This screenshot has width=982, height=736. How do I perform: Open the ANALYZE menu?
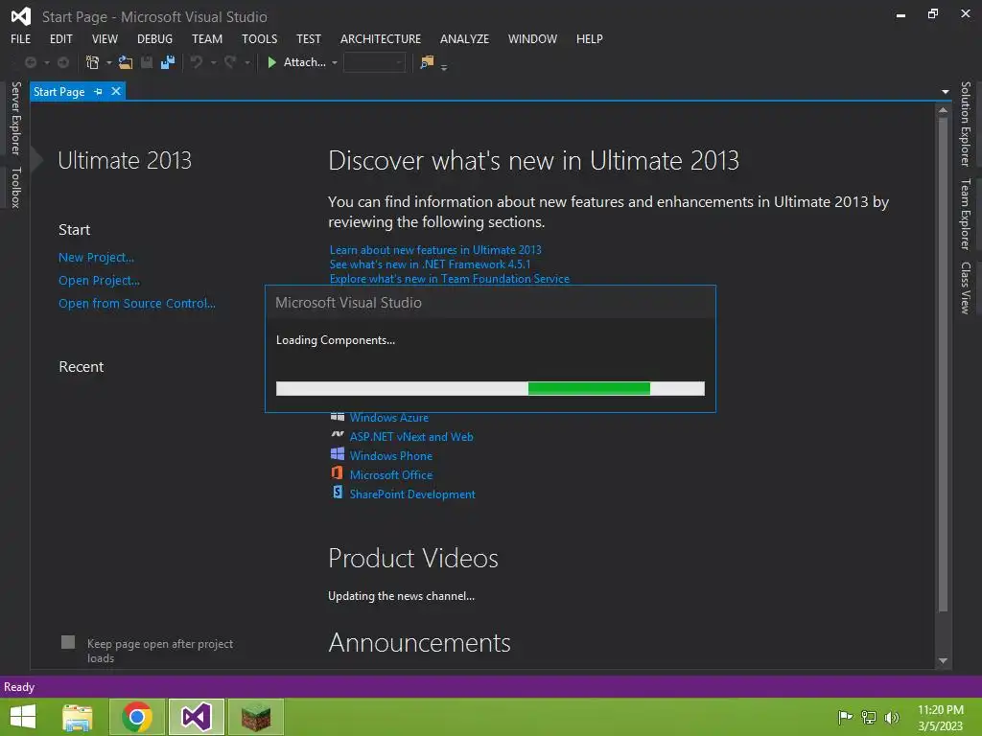[465, 38]
